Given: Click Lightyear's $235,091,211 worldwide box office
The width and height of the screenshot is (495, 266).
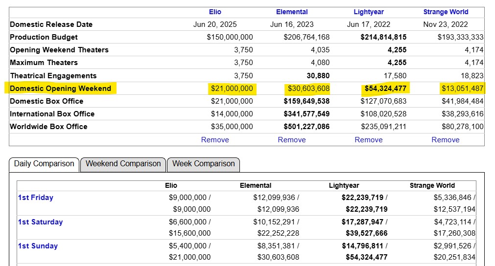Looking at the screenshot, I should tap(383, 126).
